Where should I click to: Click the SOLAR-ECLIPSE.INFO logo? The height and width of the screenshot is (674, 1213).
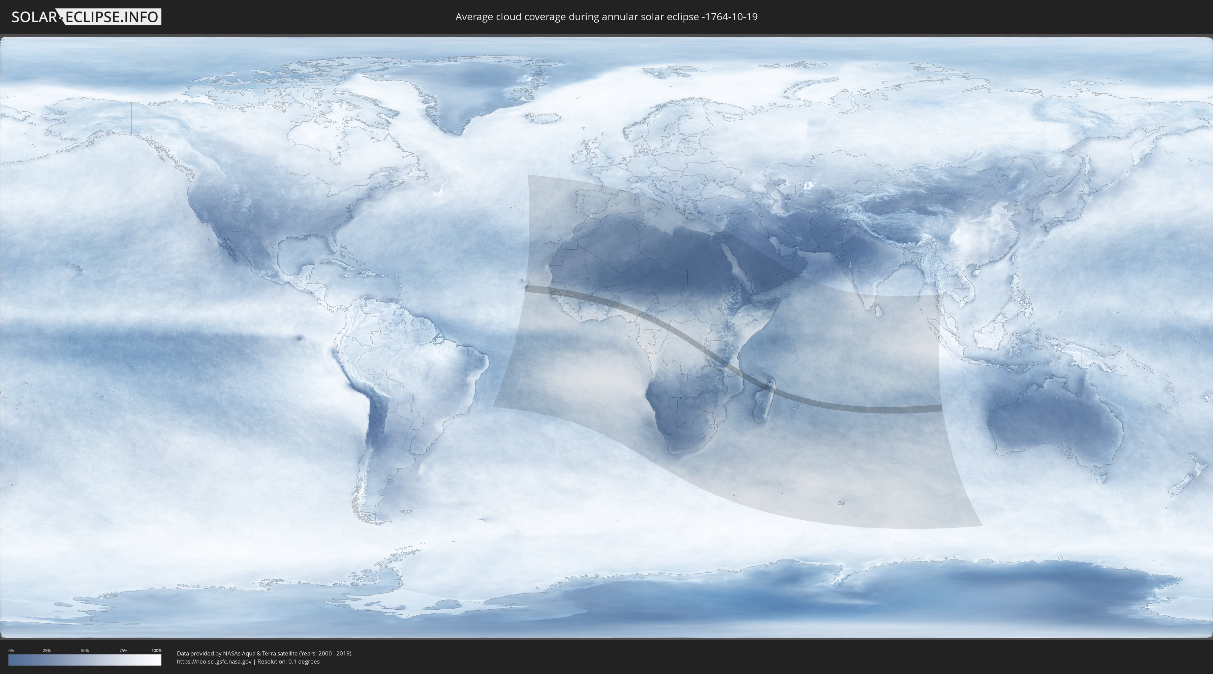click(86, 17)
